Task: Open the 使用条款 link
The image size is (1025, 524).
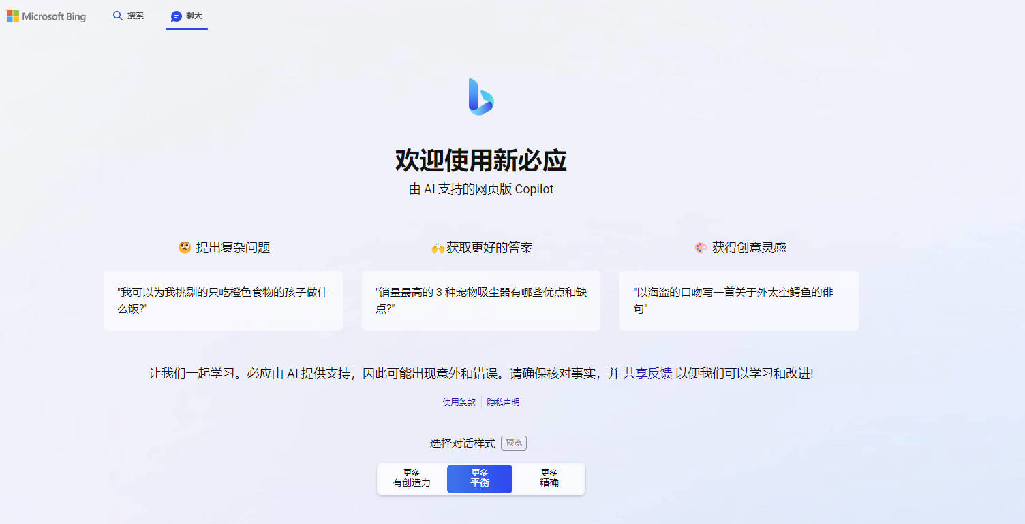Action: pyautogui.click(x=459, y=402)
